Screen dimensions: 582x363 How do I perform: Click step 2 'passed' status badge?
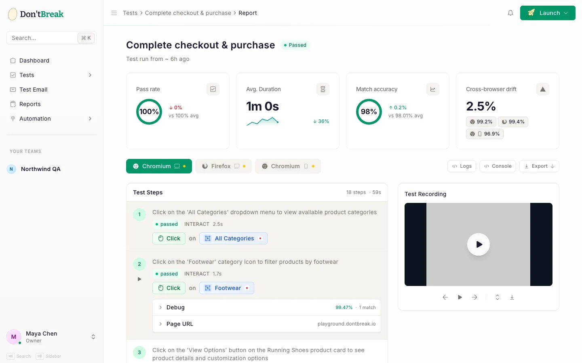[x=167, y=274]
